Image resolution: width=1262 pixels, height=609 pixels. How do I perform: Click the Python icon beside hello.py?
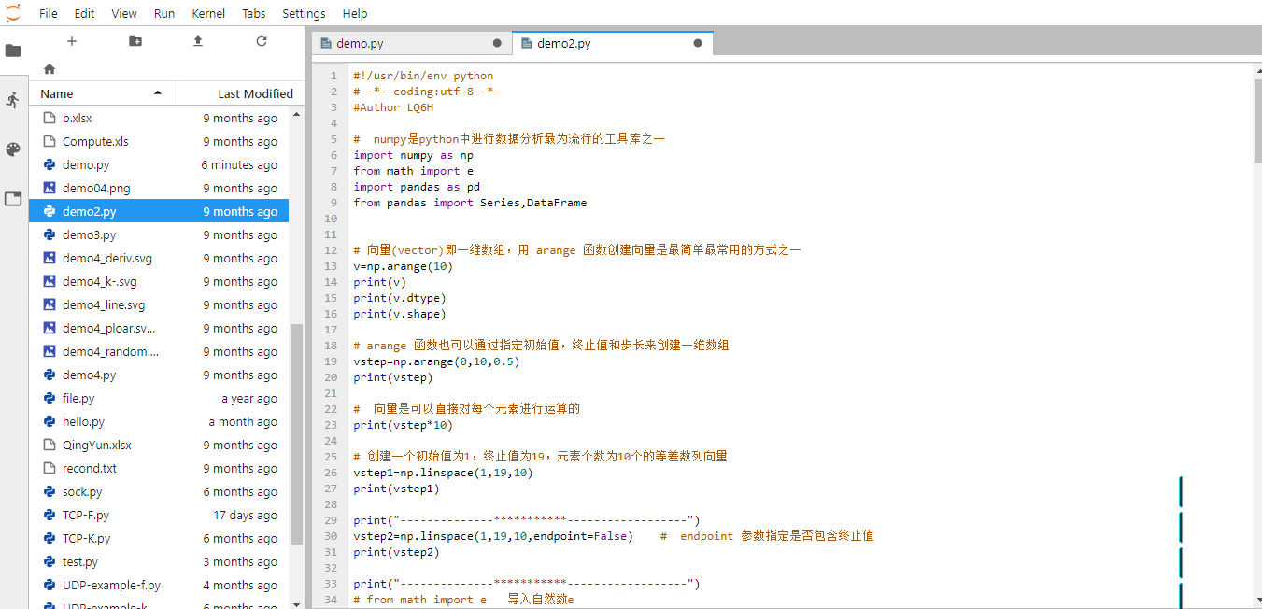(50, 421)
